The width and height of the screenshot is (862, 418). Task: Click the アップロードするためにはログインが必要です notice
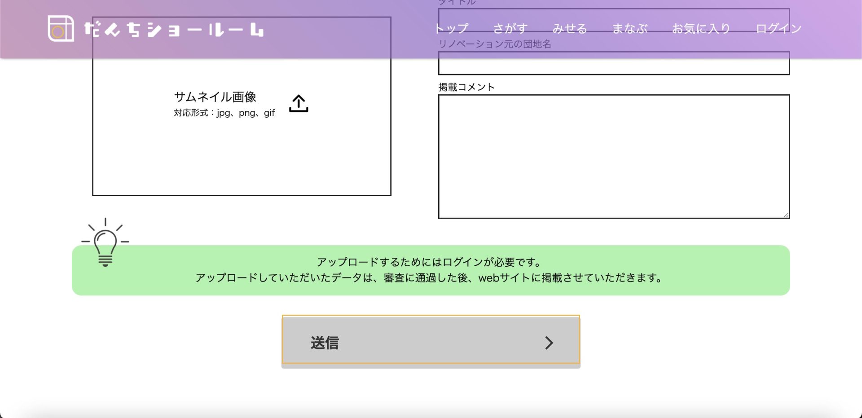[x=430, y=262]
